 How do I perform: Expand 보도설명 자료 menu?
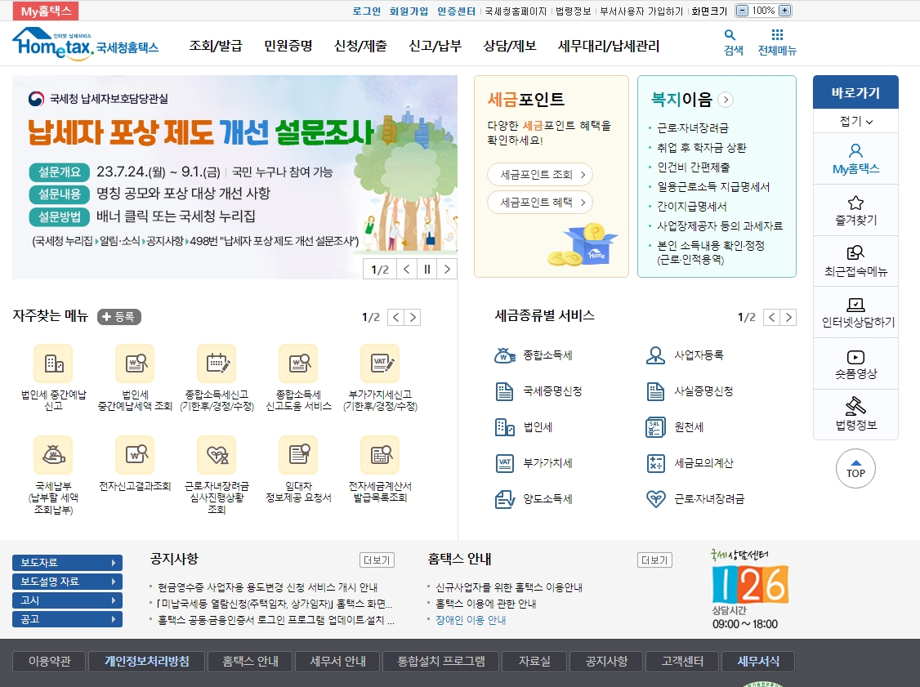[x=68, y=582]
